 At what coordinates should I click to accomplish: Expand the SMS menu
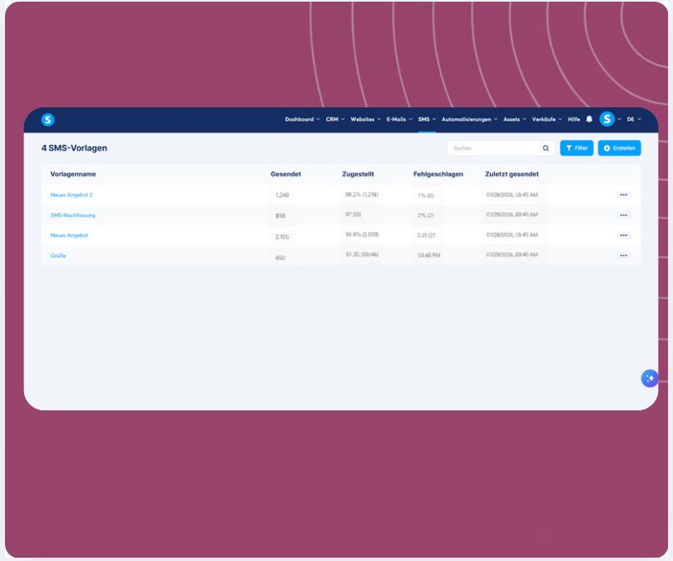click(x=427, y=119)
